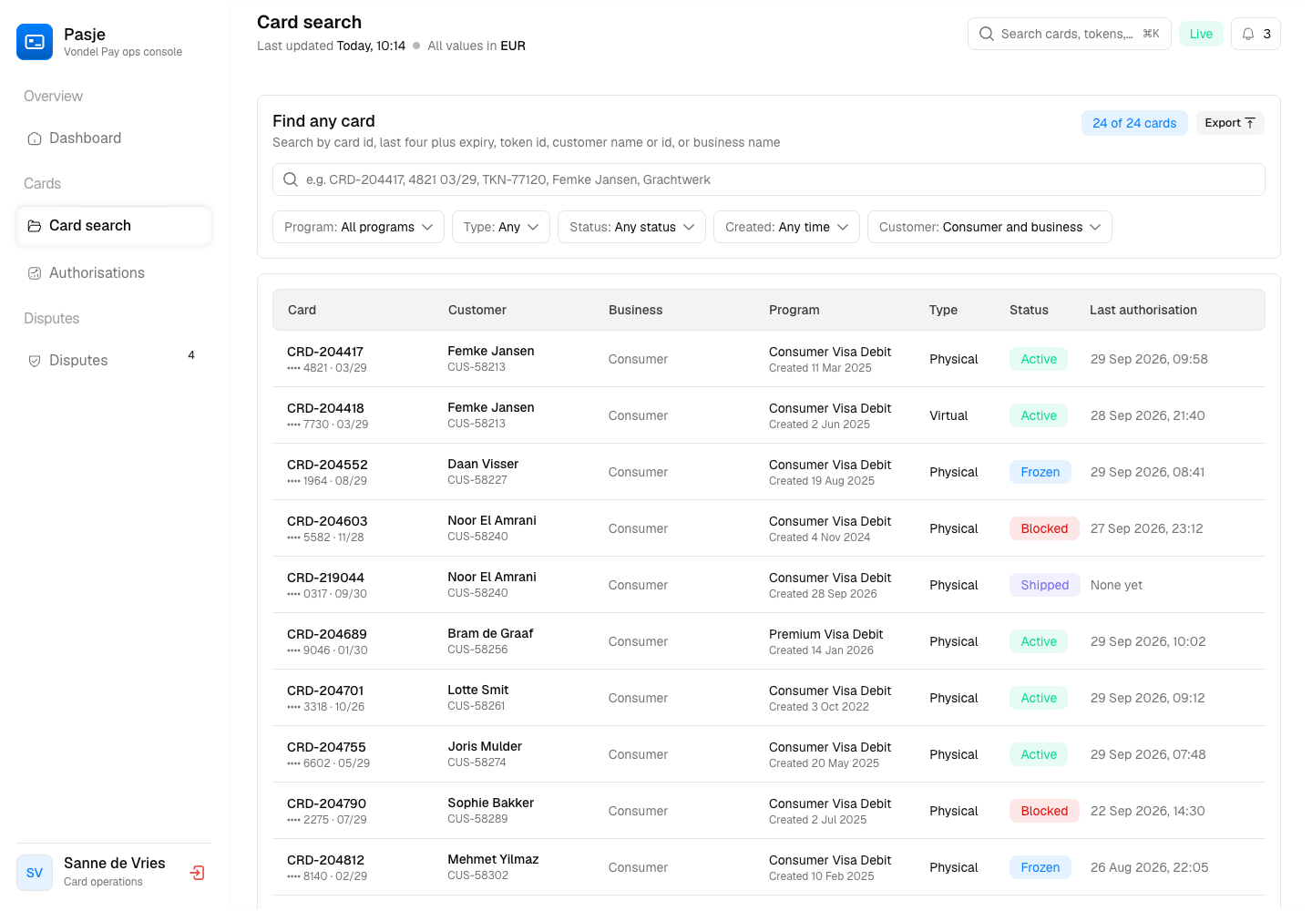The height and width of the screenshot is (911, 1312).
Task: Click customer Lotte Smit
Action: pyautogui.click(x=478, y=690)
